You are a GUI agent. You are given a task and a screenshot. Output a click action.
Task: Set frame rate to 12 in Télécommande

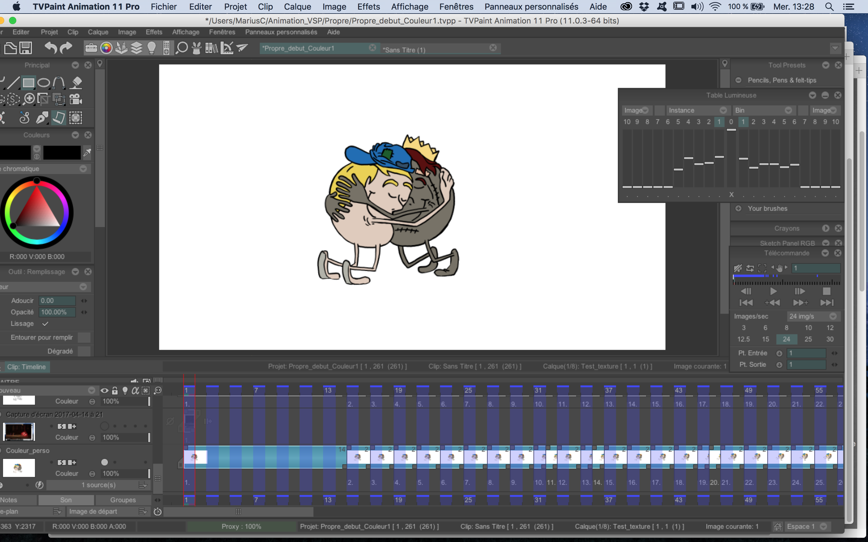point(830,328)
